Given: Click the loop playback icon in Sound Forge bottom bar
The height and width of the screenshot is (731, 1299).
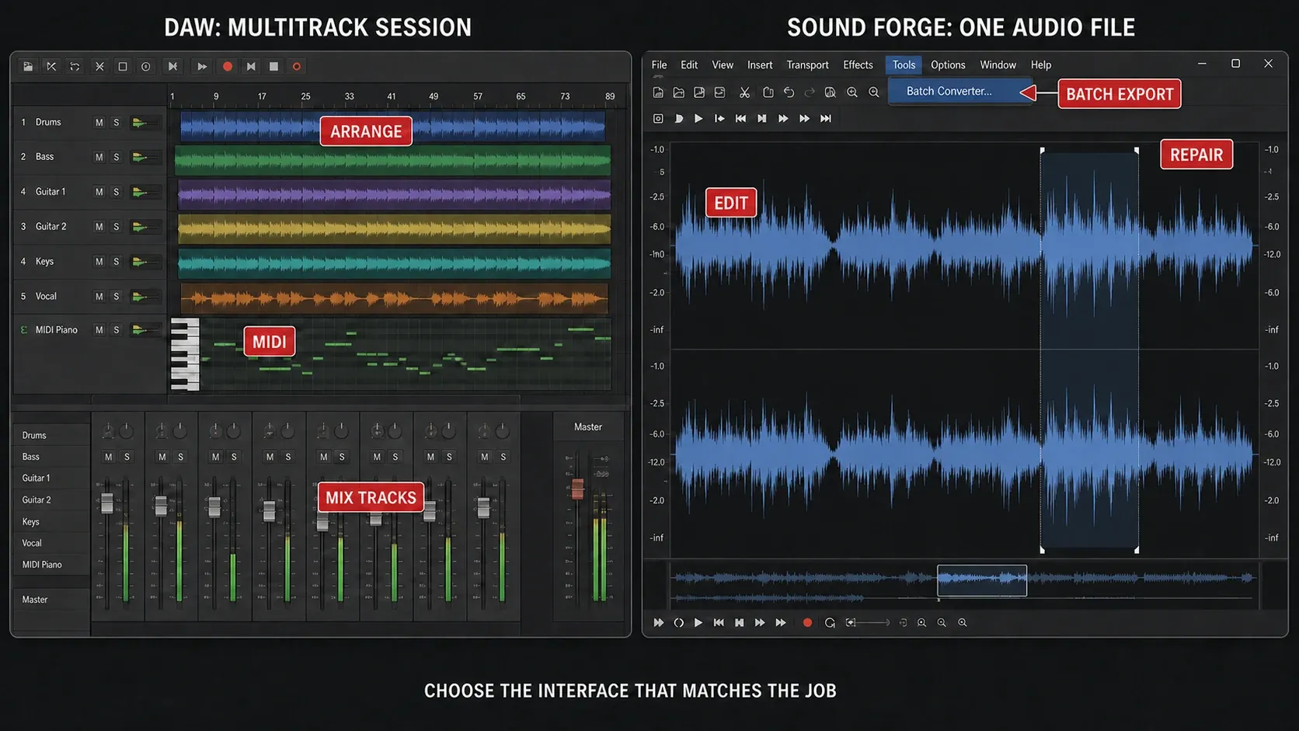Looking at the screenshot, I should (678, 623).
